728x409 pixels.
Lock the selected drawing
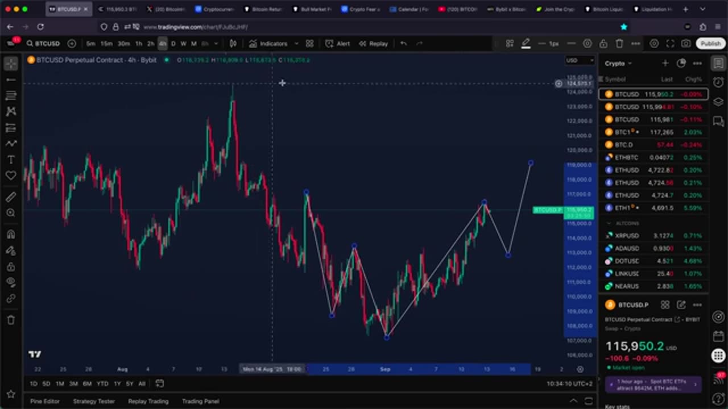pos(603,44)
